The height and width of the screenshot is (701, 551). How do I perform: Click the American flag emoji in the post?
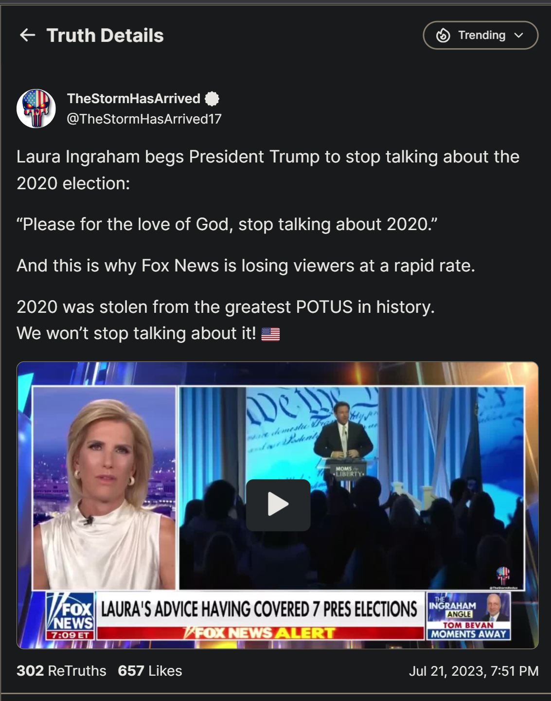coord(270,334)
